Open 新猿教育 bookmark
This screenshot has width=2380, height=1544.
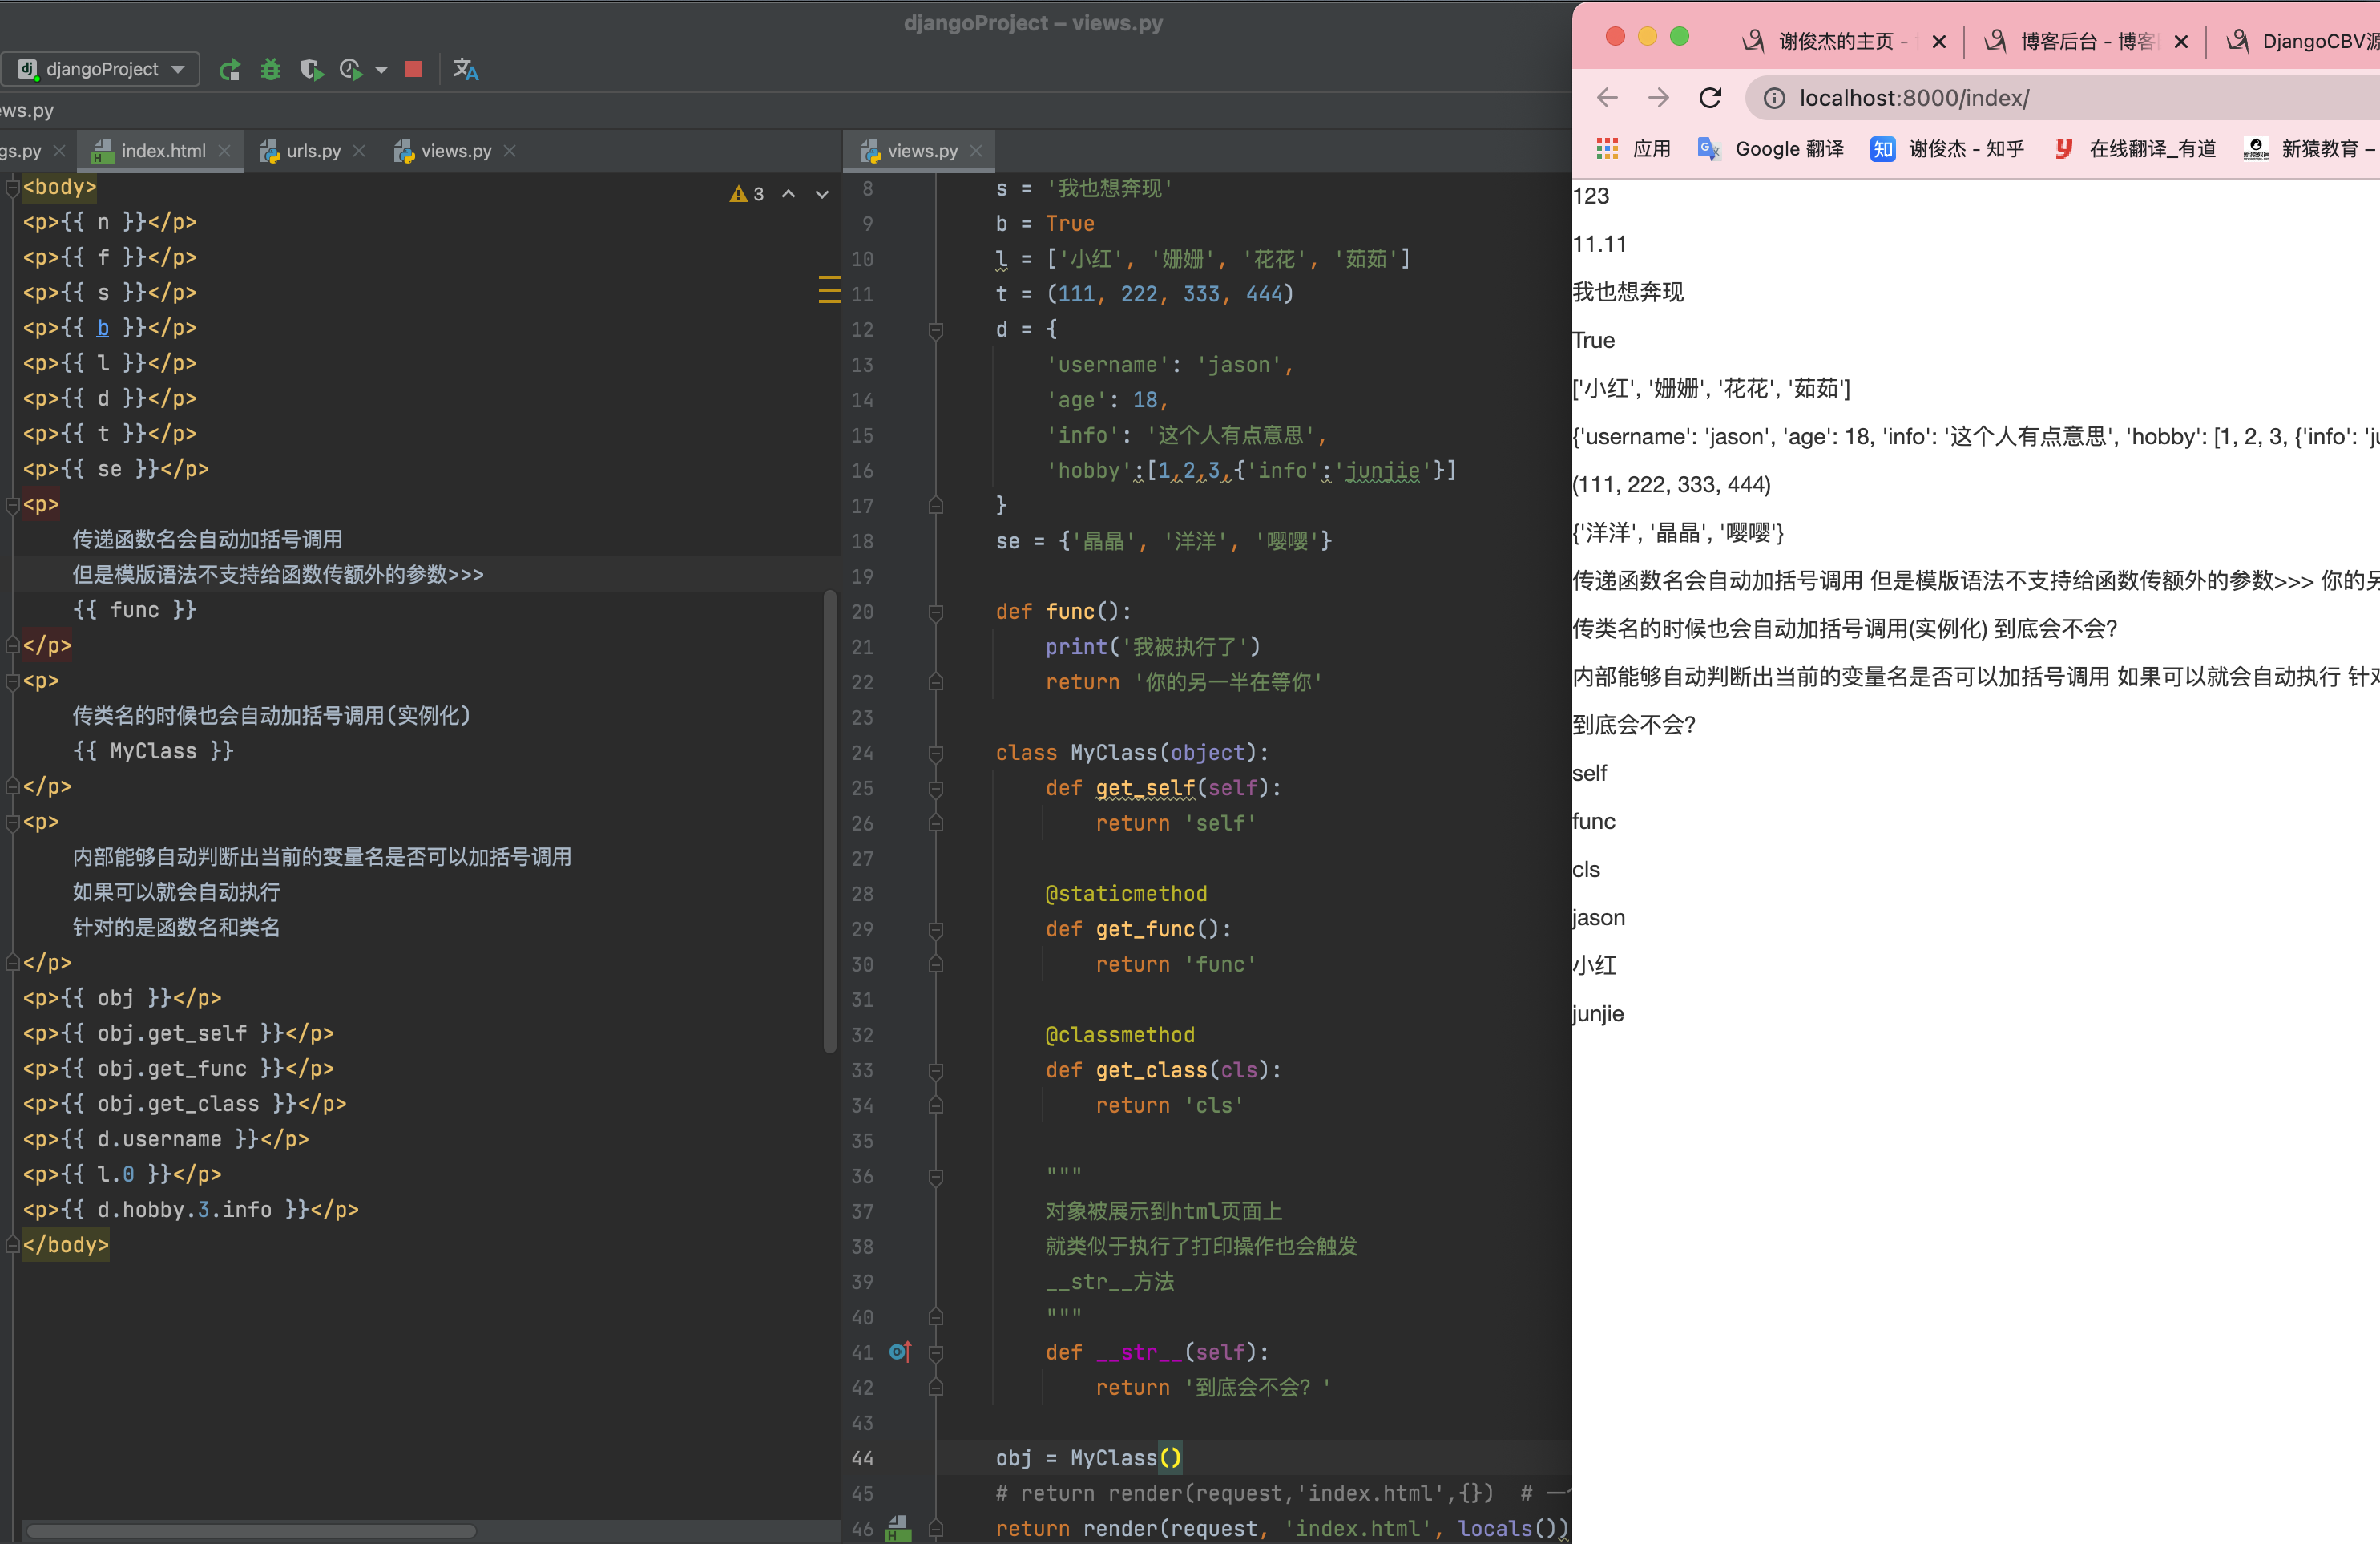click(x=2308, y=149)
